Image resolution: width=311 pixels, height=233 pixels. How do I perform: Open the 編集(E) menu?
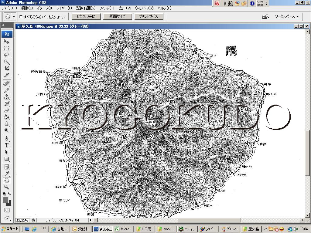27,8
